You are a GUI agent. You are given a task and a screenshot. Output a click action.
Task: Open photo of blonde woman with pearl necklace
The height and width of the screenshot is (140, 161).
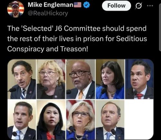80,120
